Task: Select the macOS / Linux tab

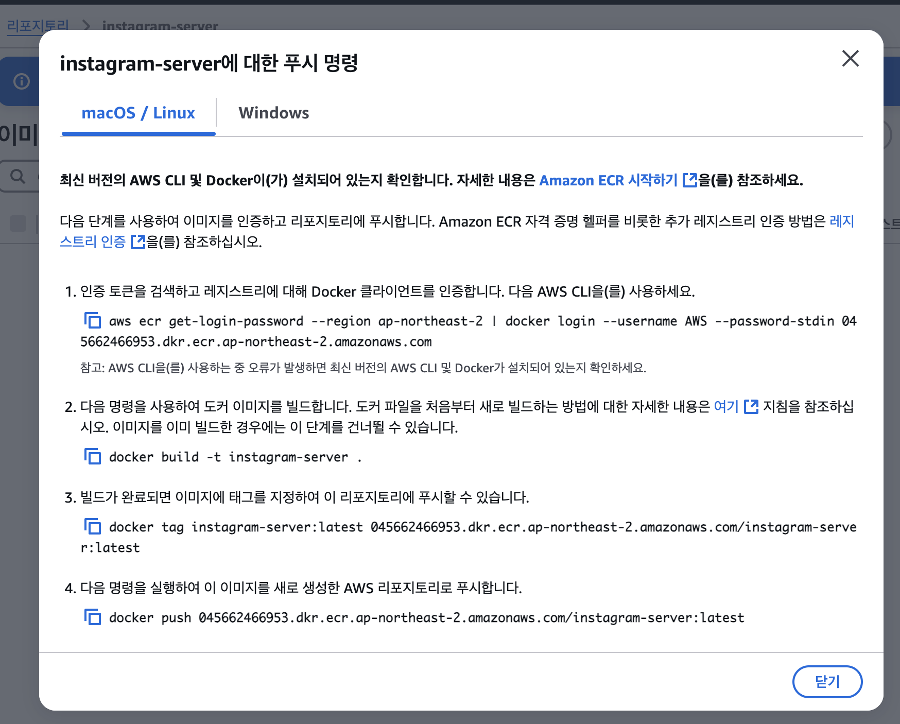Action: click(139, 113)
